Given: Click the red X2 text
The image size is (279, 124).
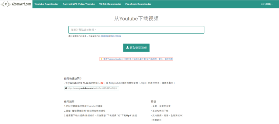Looking at the screenshot, I should coord(102,83).
